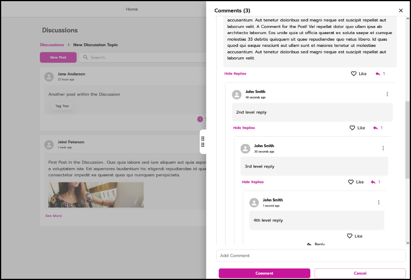This screenshot has height=280, width=411.
Task: Hide replies under 2nd level reply
Action: pyautogui.click(x=244, y=128)
